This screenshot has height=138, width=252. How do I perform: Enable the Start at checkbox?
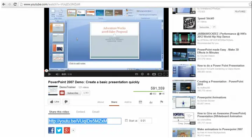click(126, 120)
